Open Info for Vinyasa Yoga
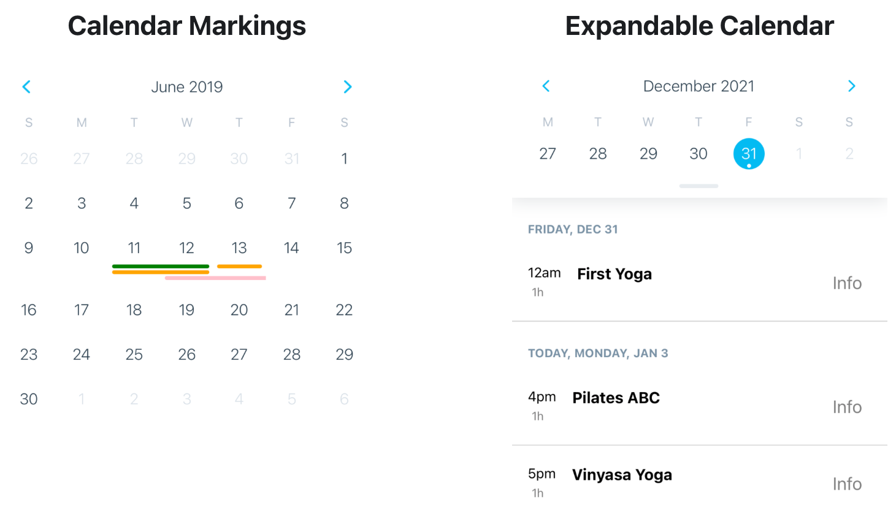 tap(847, 484)
